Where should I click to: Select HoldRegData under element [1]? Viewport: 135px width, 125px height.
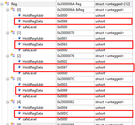[33, 44]
